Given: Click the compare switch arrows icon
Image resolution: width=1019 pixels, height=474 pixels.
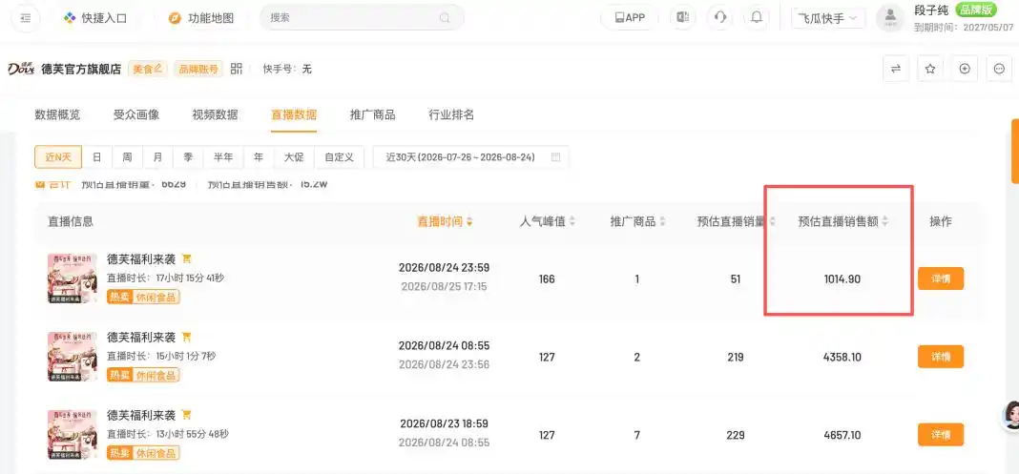Looking at the screenshot, I should pyautogui.click(x=896, y=69).
